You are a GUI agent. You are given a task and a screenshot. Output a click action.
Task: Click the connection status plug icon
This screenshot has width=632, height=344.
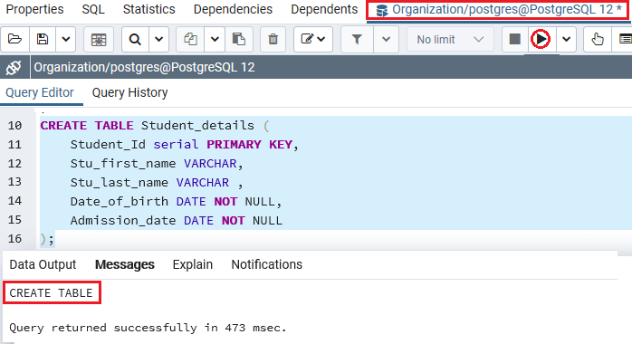point(14,67)
